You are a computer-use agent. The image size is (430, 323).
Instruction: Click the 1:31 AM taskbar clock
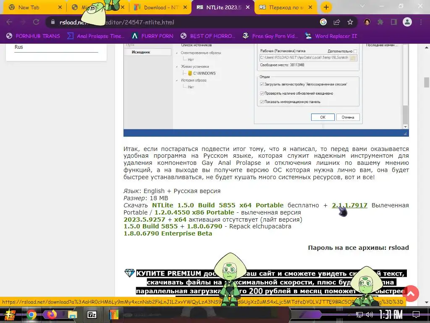click(x=391, y=315)
